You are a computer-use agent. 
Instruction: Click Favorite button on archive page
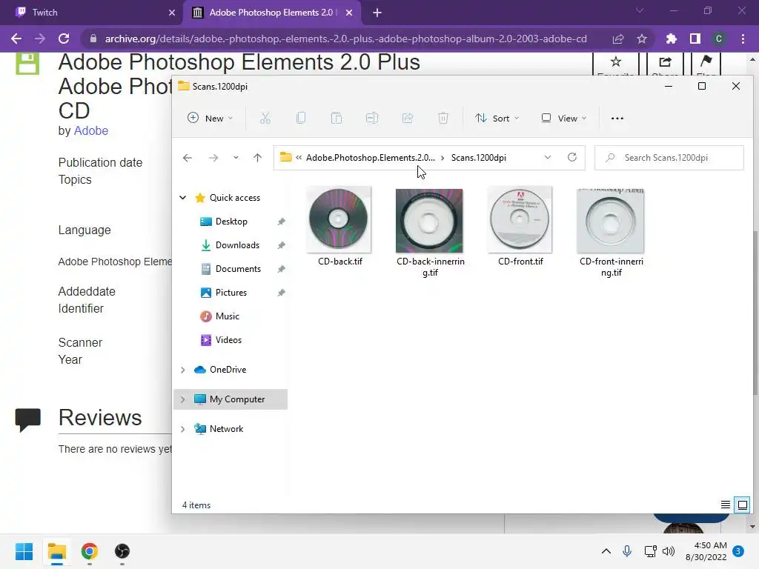tap(616, 64)
